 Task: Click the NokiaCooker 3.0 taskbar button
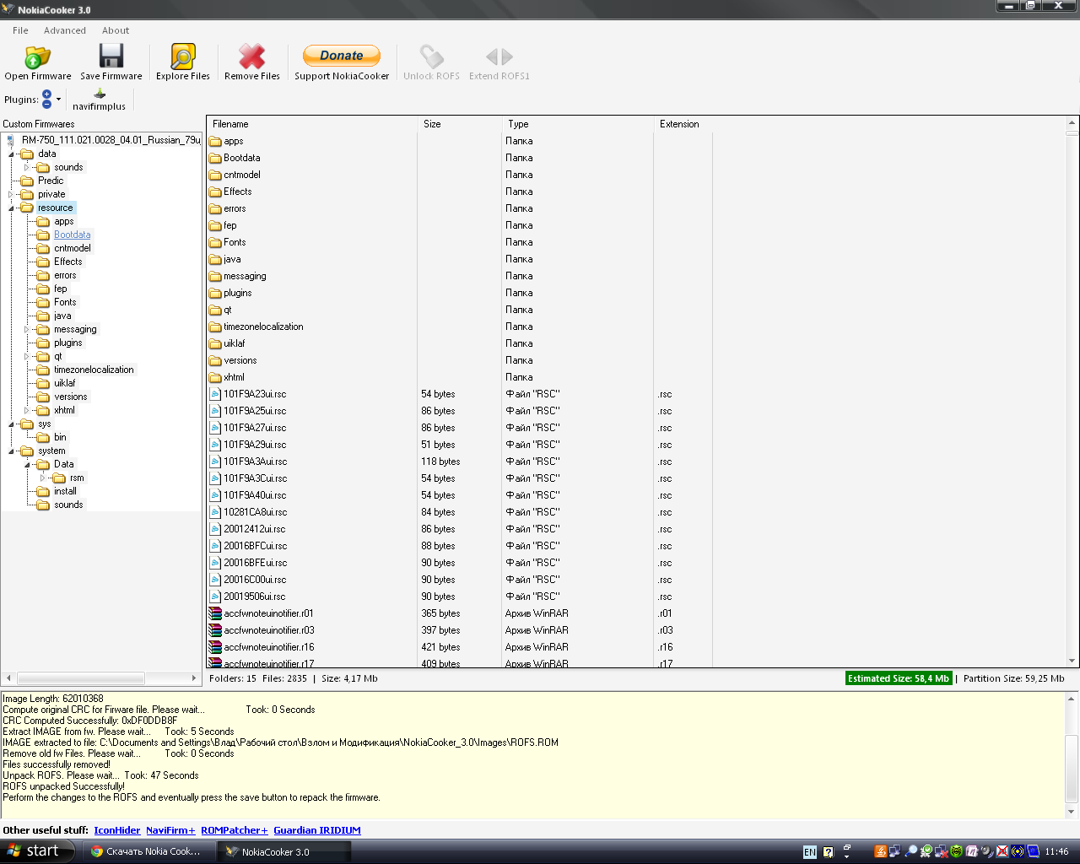click(283, 851)
